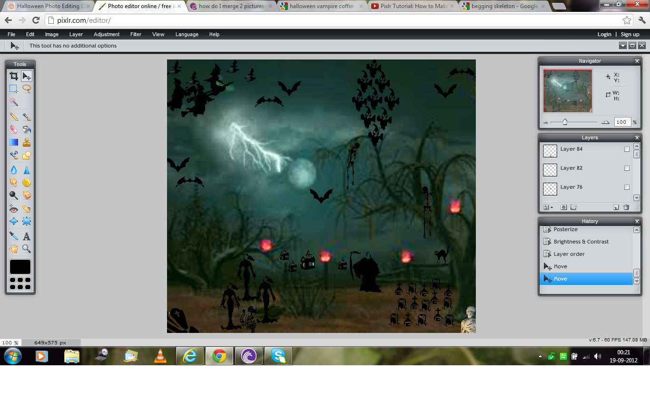Select the Clone Stamp tool
The height and width of the screenshot is (400, 650).
(x=27, y=142)
